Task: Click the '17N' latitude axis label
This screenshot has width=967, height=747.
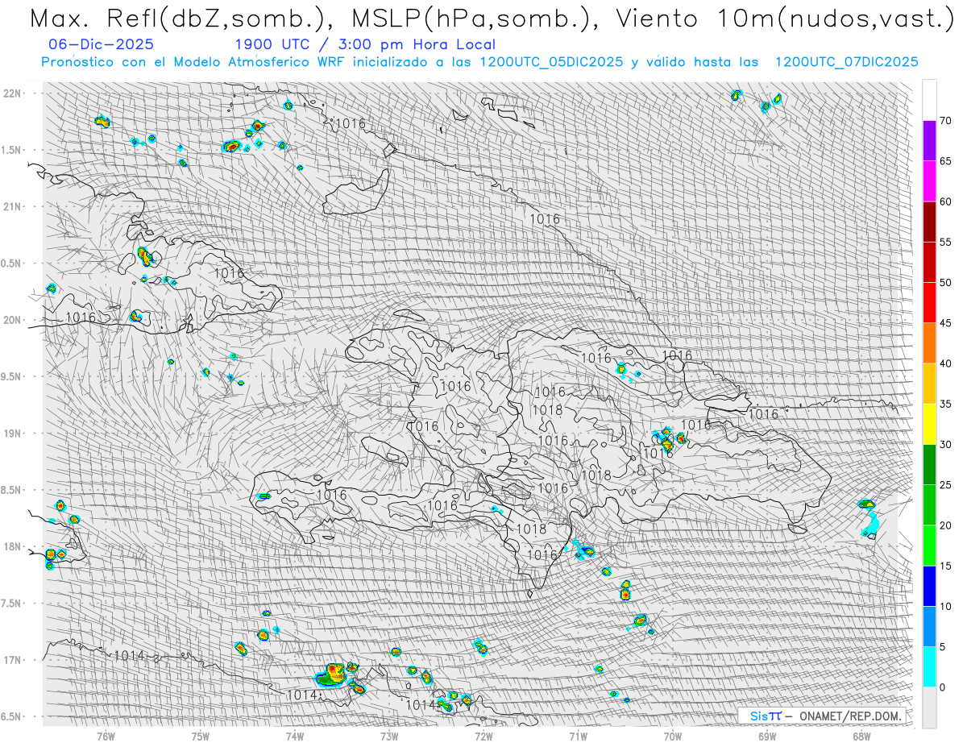Action: tap(14, 660)
